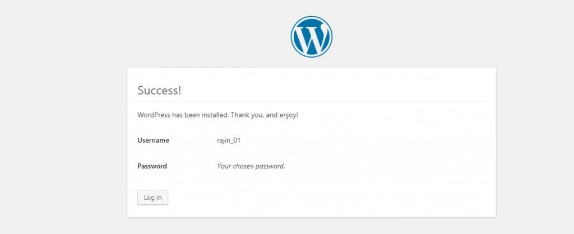Click the divider line below Success!
The image size is (574, 234).
(311, 101)
